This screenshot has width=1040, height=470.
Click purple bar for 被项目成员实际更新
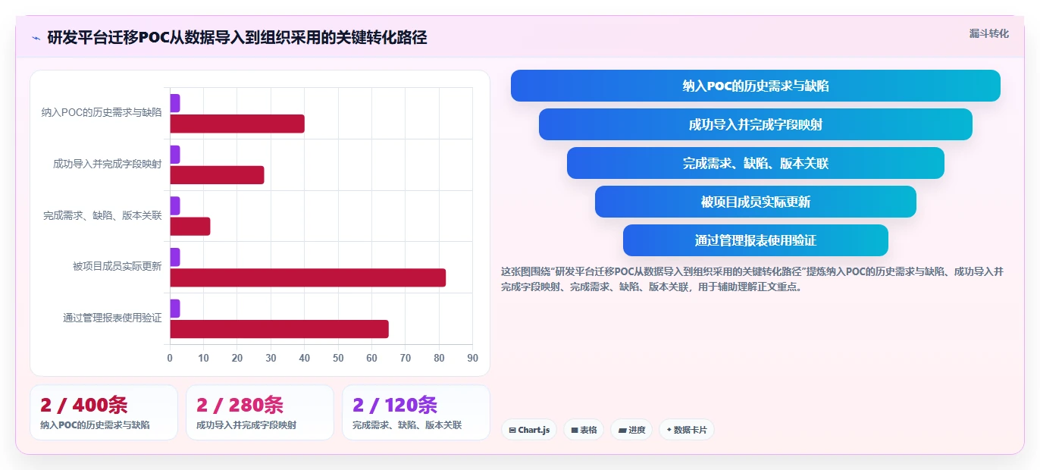(x=175, y=257)
